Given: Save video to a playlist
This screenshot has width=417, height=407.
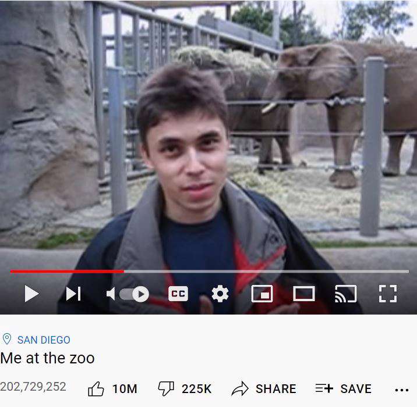Looking at the screenshot, I should pos(344,388).
